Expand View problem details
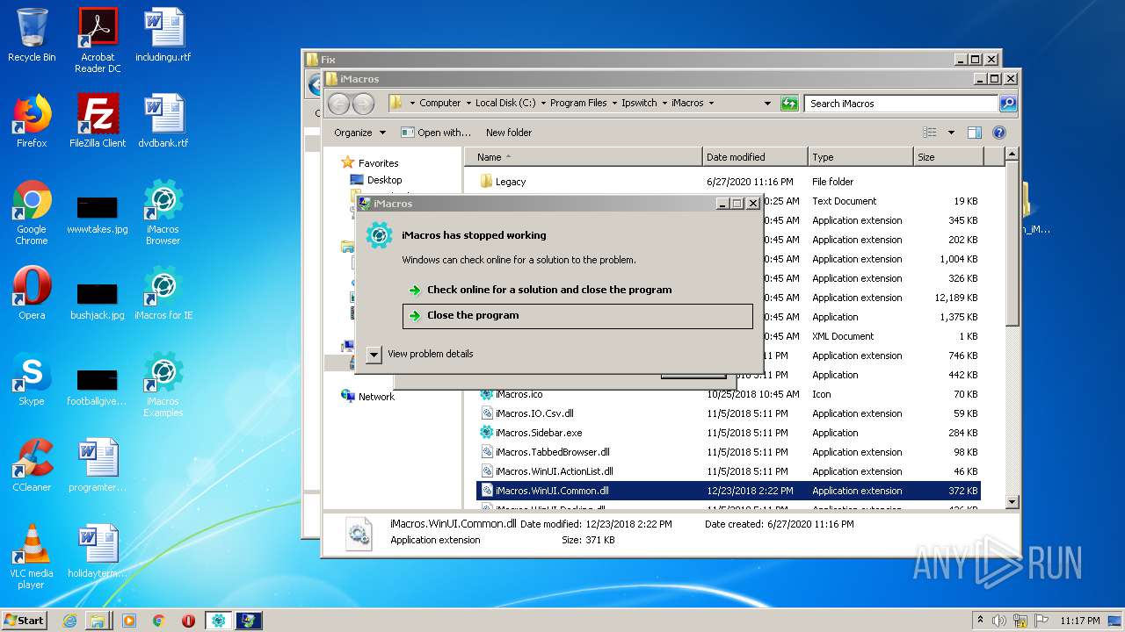The image size is (1125, 632). 420,355
